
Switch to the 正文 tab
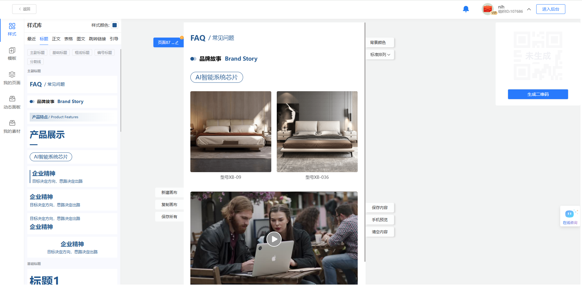pos(56,39)
